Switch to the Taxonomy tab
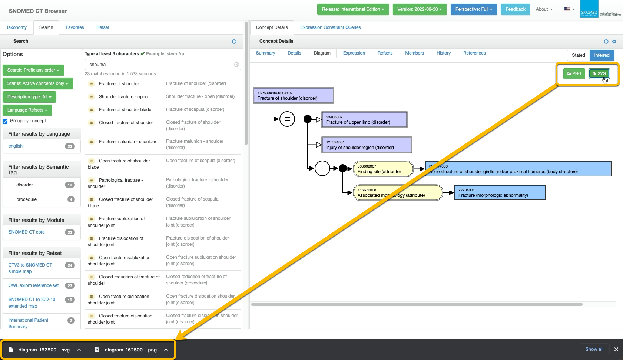This screenshot has height=360, width=623. [x=16, y=27]
